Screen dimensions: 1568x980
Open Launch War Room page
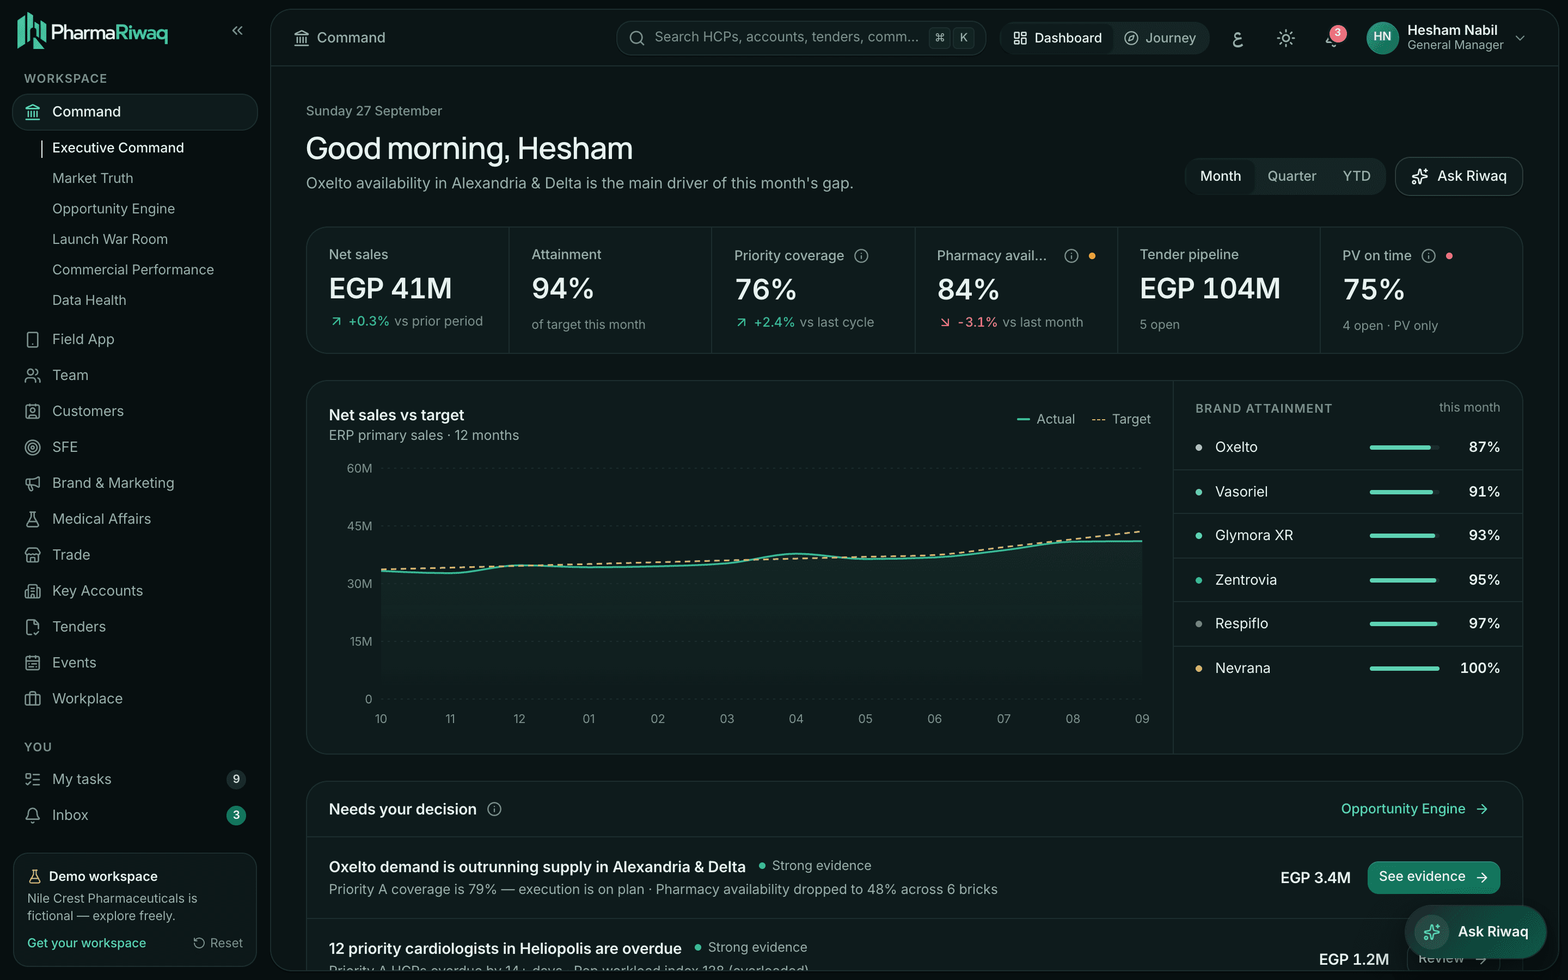click(x=109, y=239)
